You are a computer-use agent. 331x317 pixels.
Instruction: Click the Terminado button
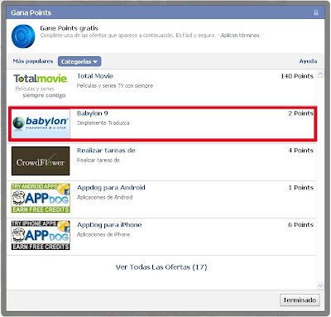300,300
